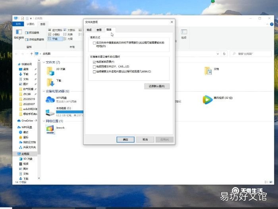Viewport: 278px width, 209px height.
Task: Click the refresh button beside address bar
Action: click(224, 54)
